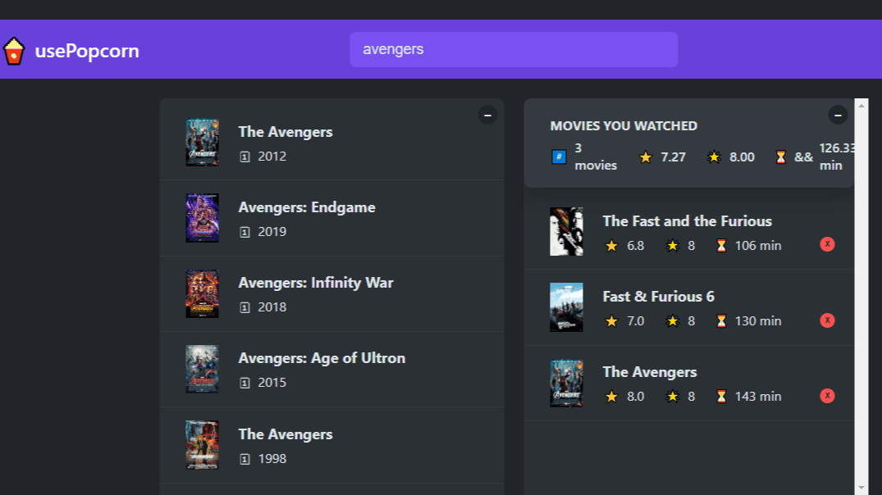Collapse the Movies You Watched panel

coord(838,116)
